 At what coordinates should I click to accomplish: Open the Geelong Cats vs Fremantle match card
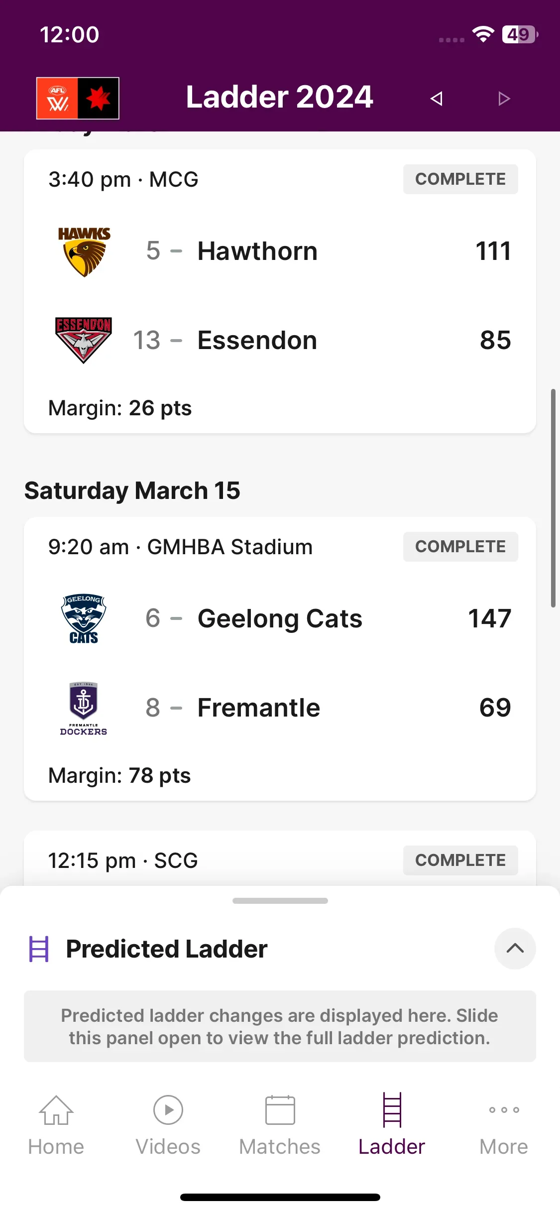[x=280, y=659]
